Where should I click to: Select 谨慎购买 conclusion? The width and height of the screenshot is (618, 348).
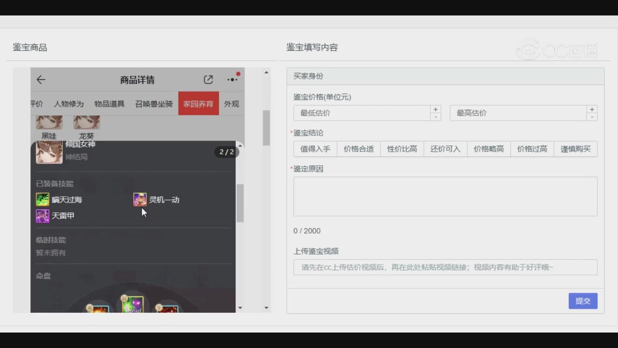point(576,149)
